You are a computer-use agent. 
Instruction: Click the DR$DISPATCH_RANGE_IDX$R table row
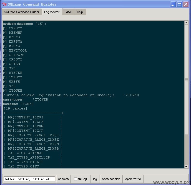click(x=33, y=149)
